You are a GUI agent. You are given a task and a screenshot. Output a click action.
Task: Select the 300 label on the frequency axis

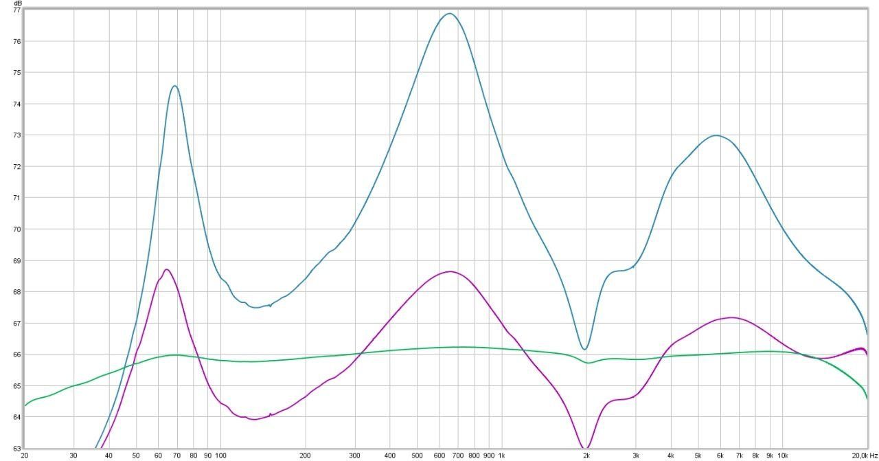click(354, 456)
